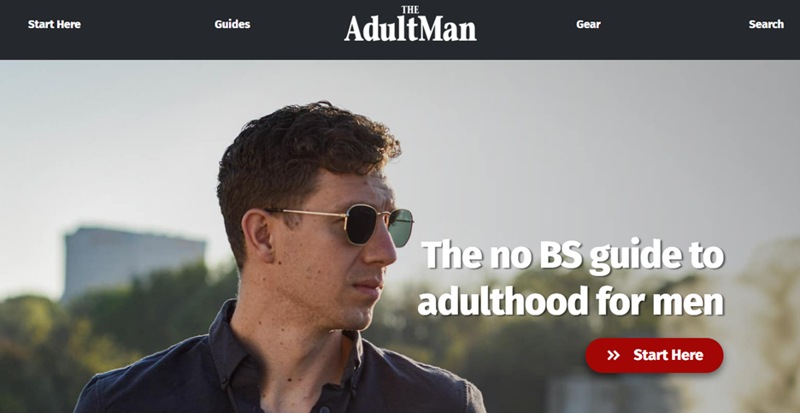
Task: Click the headline 'The no BS guide to'
Action: 573,256
